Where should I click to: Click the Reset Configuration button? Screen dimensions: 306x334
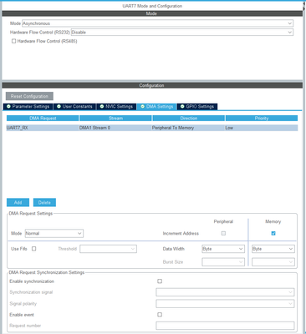pyautogui.click(x=29, y=96)
